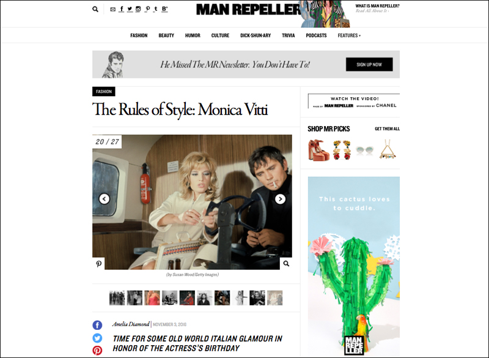This screenshot has width=489, height=358.
Task: Click the email envelope icon
Action: pyautogui.click(x=113, y=9)
